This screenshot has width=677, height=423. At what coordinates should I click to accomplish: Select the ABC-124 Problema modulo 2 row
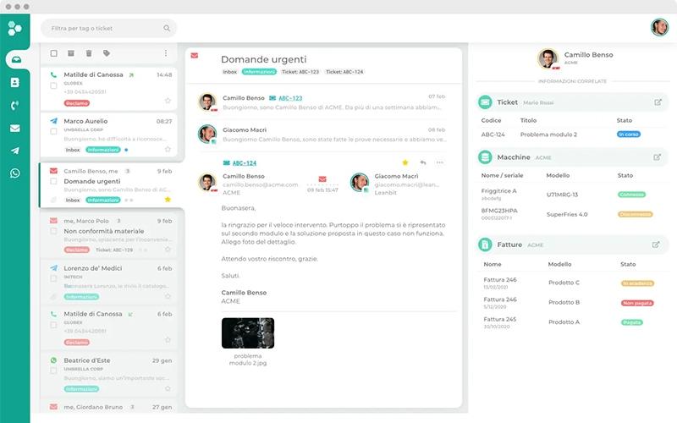pyautogui.click(x=572, y=135)
